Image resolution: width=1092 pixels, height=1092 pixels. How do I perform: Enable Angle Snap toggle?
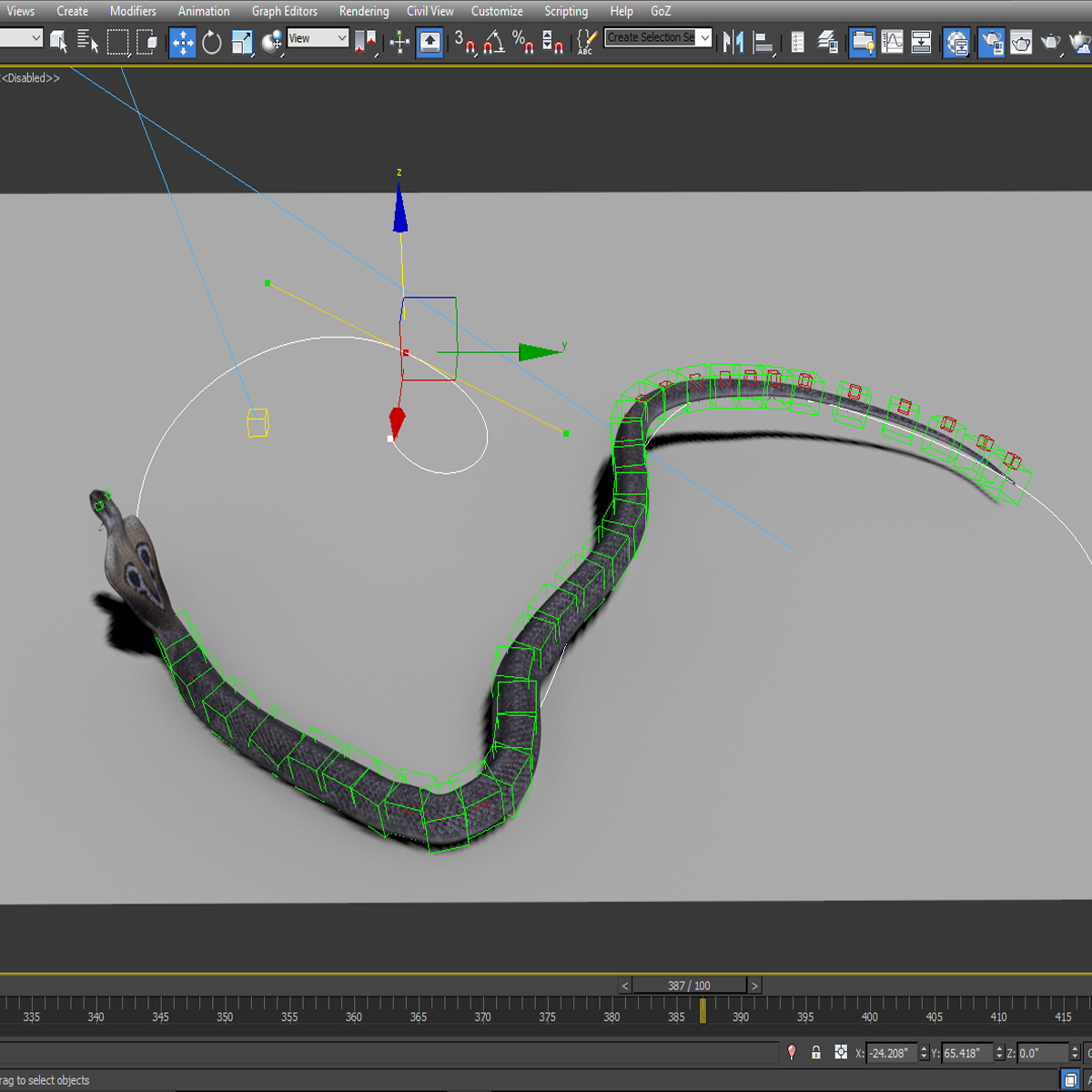(x=494, y=42)
